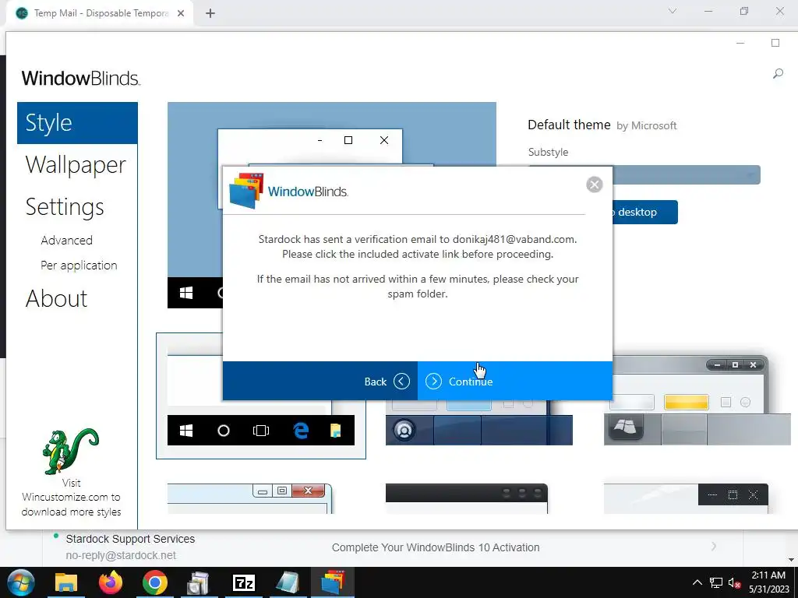Open the clock showing 2:11 AM

pyautogui.click(x=768, y=582)
